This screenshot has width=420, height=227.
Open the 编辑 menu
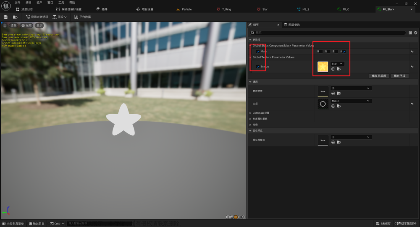click(29, 3)
